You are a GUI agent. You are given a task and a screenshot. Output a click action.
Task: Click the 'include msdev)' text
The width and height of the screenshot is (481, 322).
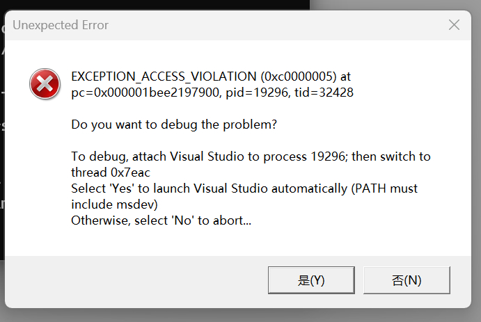click(x=115, y=204)
